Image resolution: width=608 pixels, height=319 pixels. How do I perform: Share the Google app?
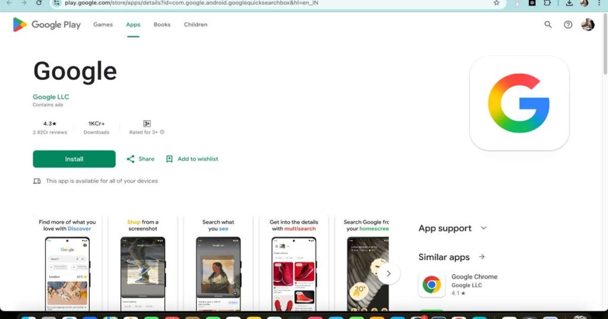[140, 159]
